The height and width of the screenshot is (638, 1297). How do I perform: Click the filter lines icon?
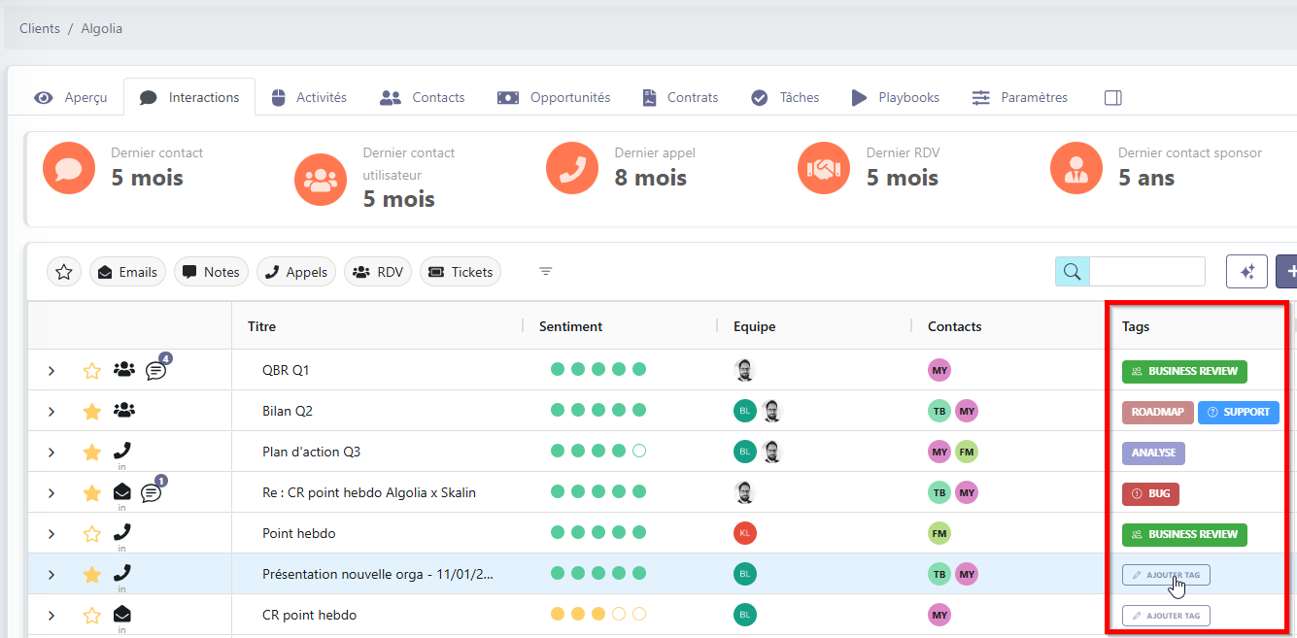point(546,272)
